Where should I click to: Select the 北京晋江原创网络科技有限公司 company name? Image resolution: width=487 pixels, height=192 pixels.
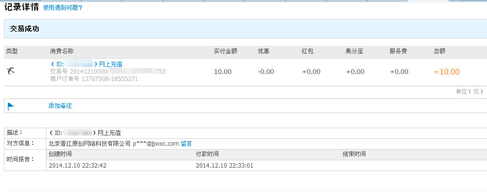point(90,144)
